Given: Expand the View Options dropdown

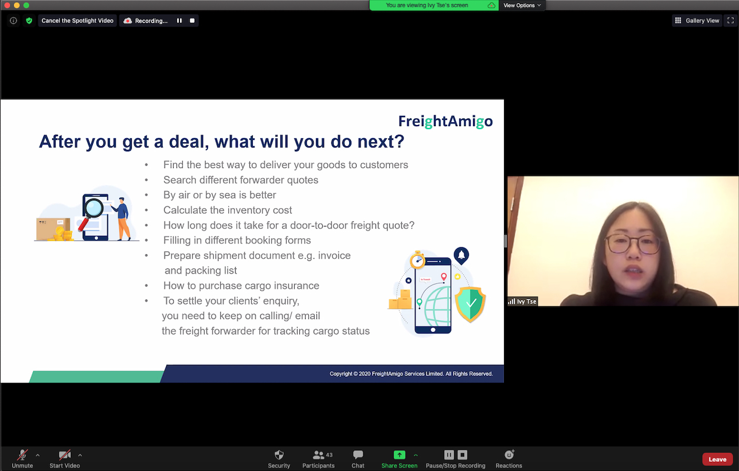Looking at the screenshot, I should click(x=522, y=5).
